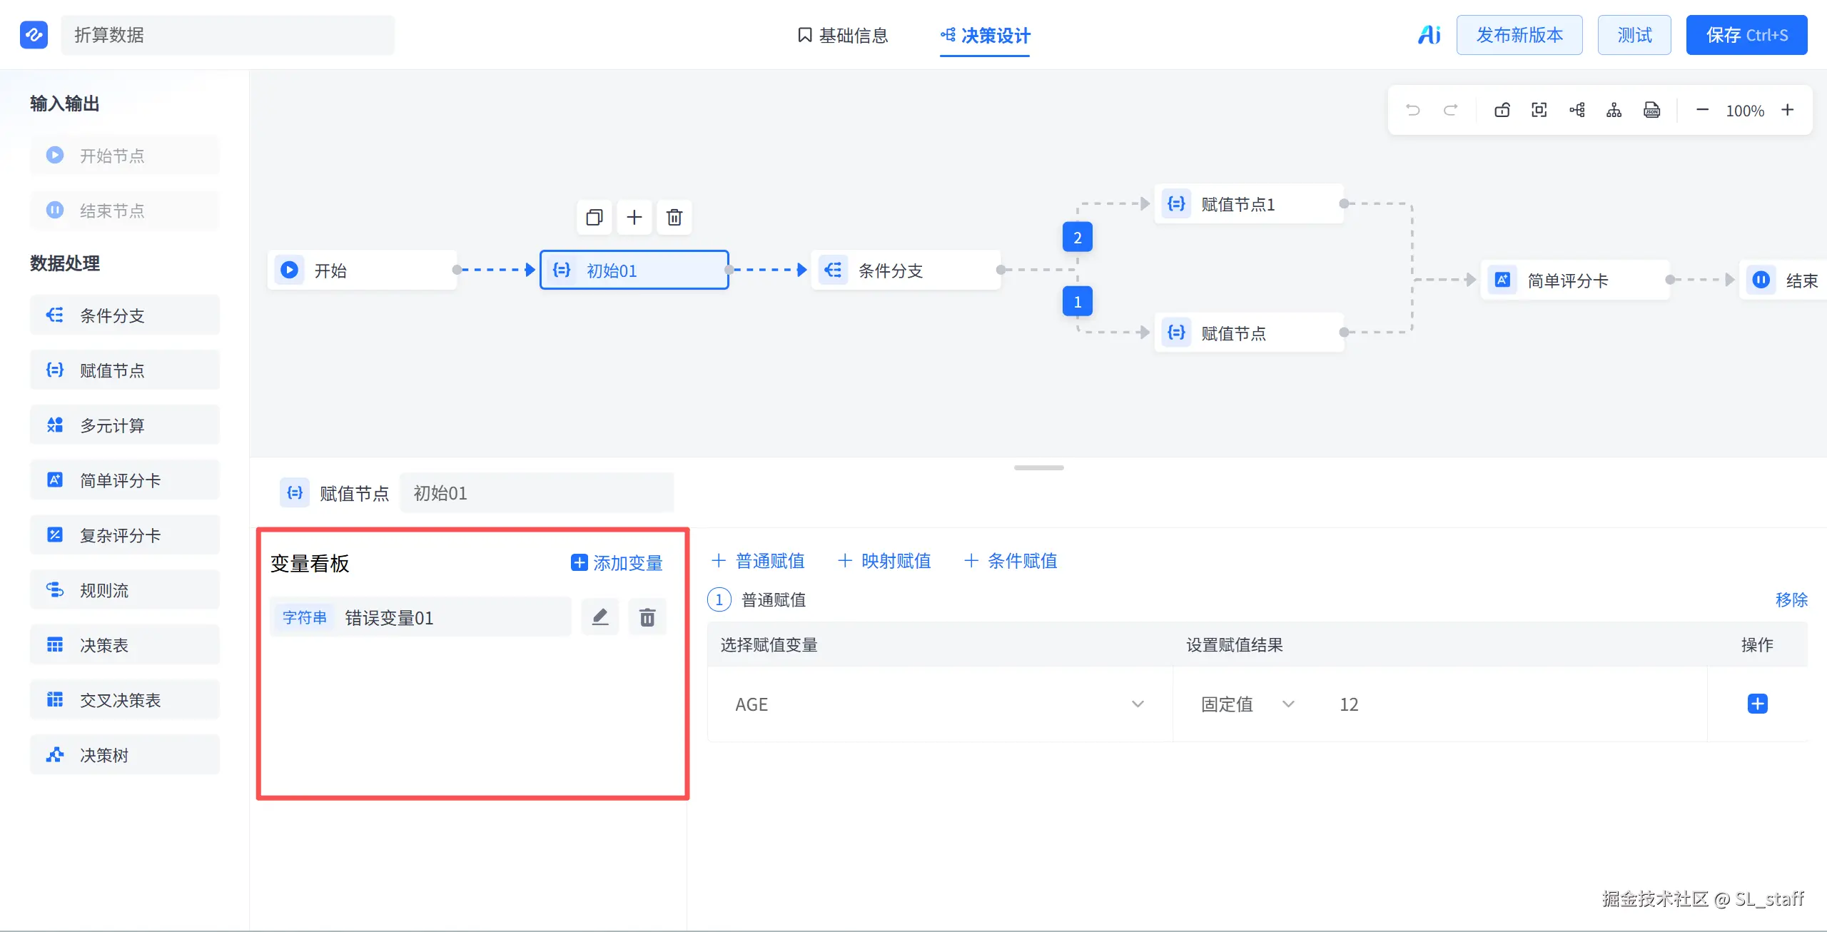Select 结束节点 in sidebar

[125, 211]
